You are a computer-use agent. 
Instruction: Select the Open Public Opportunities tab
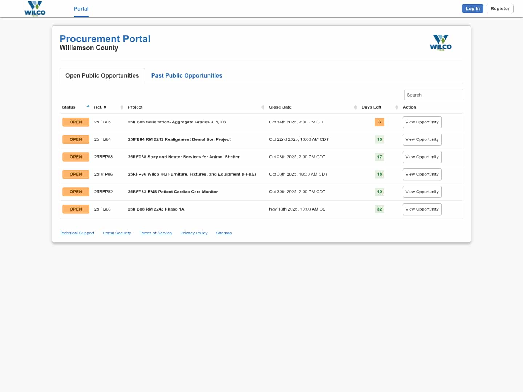point(102,76)
